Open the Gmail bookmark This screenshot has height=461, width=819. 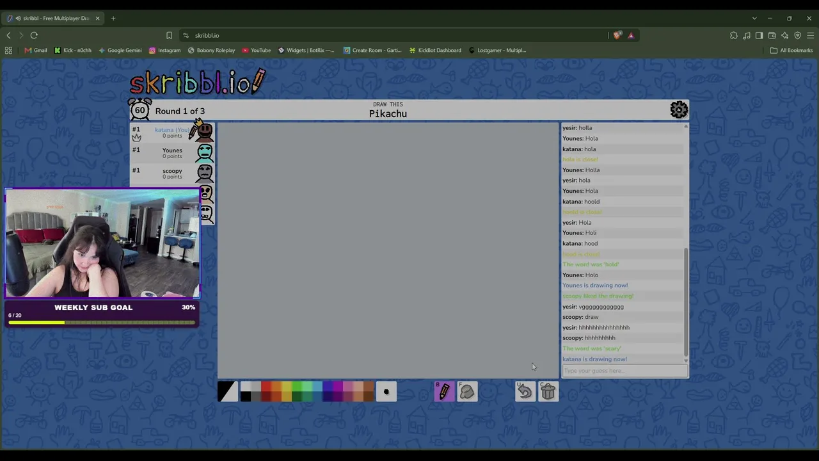click(36, 50)
